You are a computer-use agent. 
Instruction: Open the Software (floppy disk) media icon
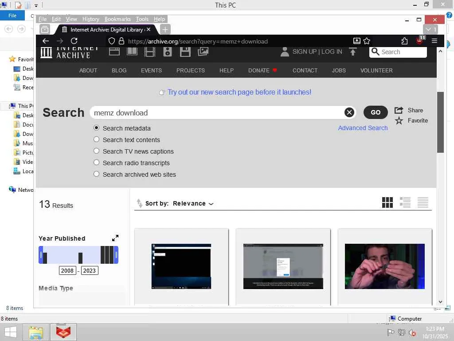click(185, 52)
